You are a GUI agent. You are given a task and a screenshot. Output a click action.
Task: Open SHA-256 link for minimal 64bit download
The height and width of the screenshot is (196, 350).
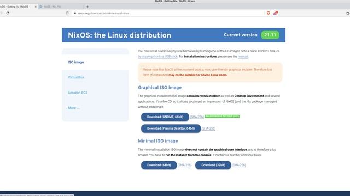pyautogui.click(x=184, y=165)
